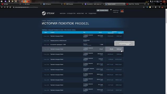Open the СООБЩЕСТВО menu
The width and height of the screenshot is (167, 94).
click(71, 13)
